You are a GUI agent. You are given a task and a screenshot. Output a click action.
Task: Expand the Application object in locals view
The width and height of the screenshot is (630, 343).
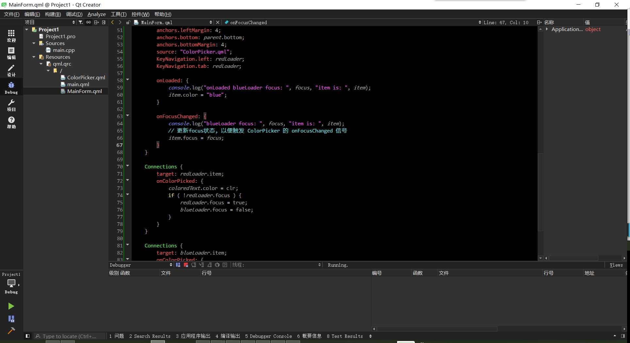[547, 29]
